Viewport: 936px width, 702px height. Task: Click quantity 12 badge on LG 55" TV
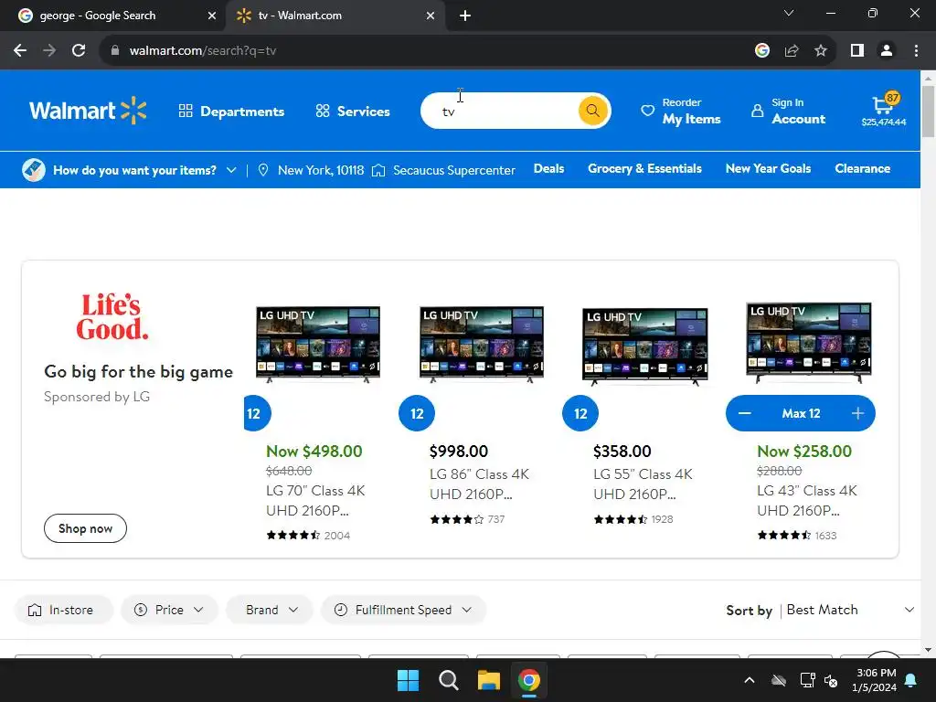click(x=580, y=413)
